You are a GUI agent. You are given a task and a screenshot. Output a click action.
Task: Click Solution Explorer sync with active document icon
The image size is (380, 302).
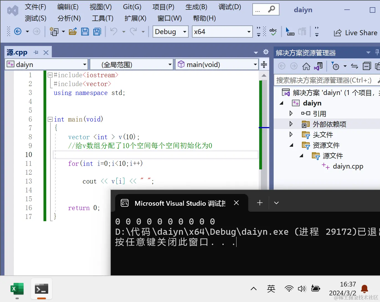(x=355, y=66)
